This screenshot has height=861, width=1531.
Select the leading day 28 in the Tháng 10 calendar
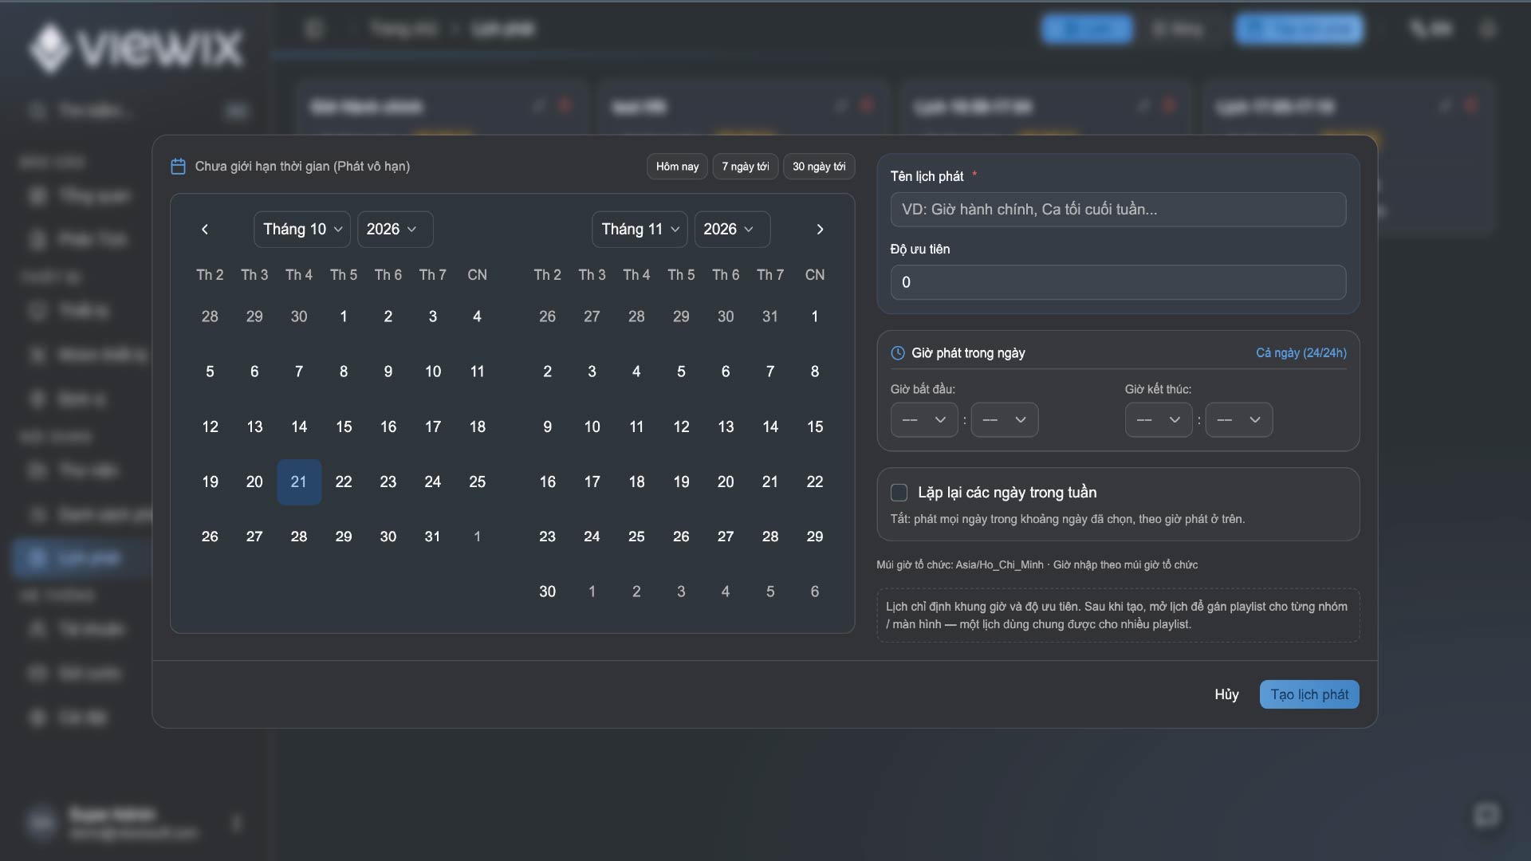[x=210, y=316]
